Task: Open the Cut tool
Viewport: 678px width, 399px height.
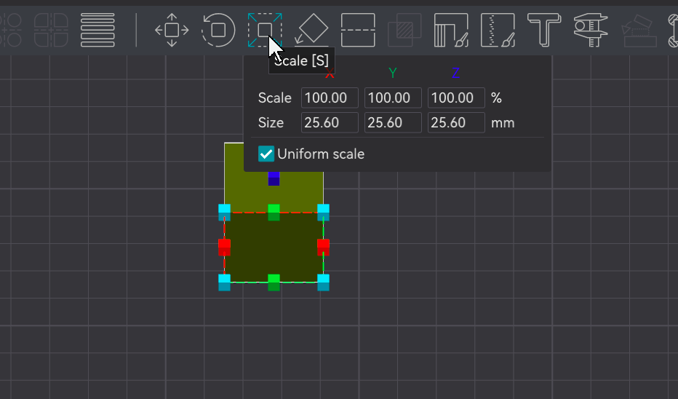Action: point(358,31)
